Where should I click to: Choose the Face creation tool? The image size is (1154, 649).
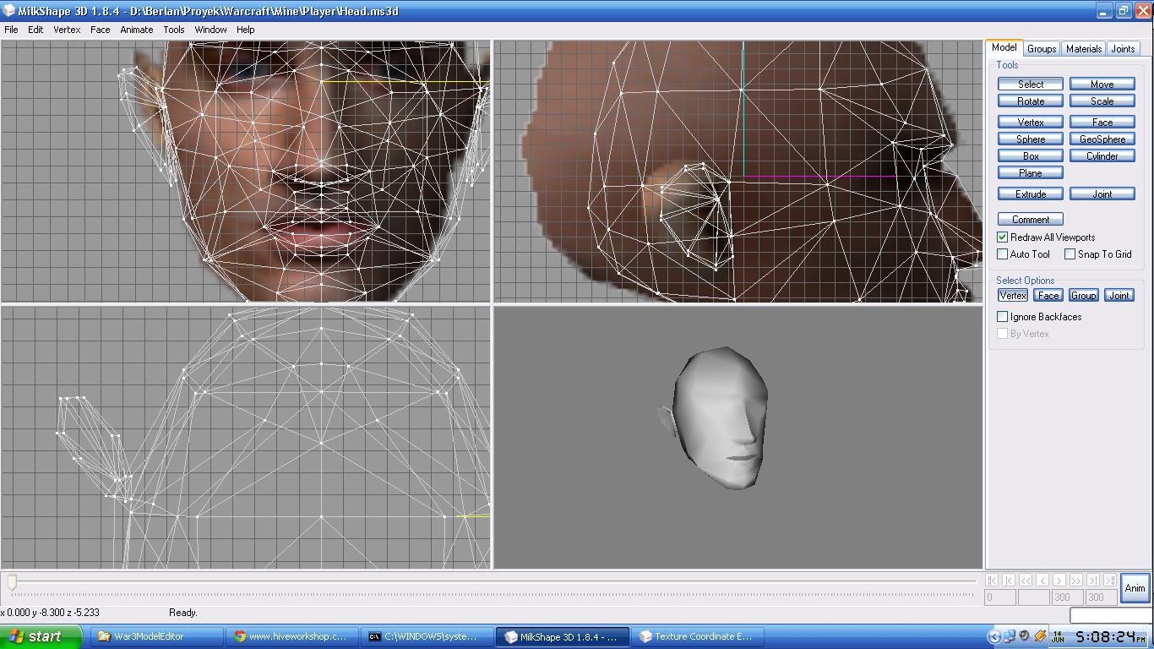tap(1102, 122)
